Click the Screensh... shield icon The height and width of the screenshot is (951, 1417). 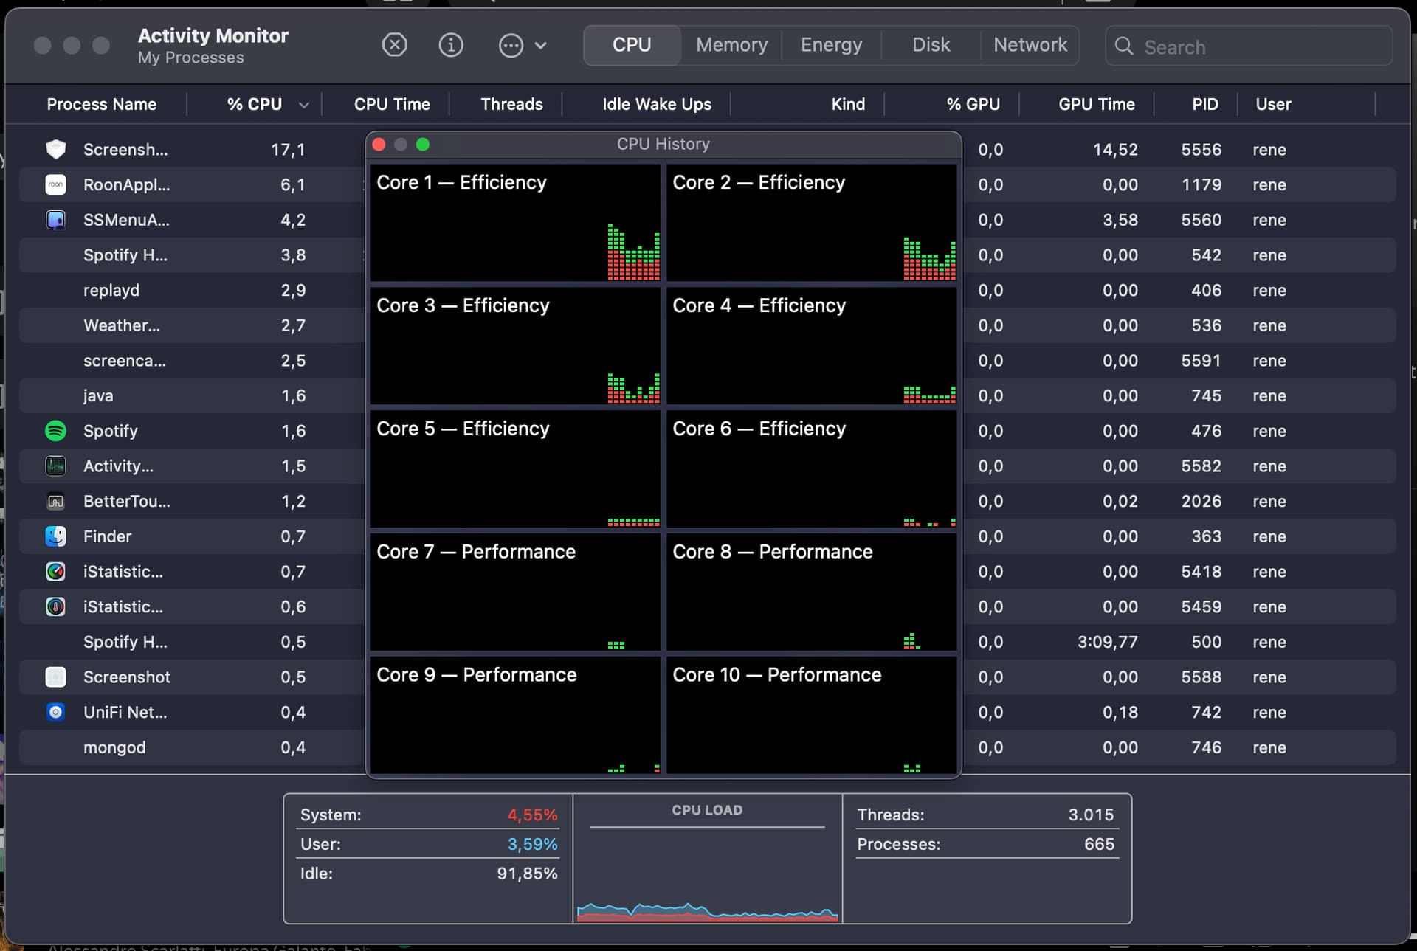point(56,150)
